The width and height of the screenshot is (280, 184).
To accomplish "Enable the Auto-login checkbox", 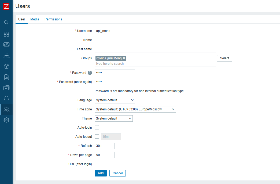I will click(x=97, y=128).
